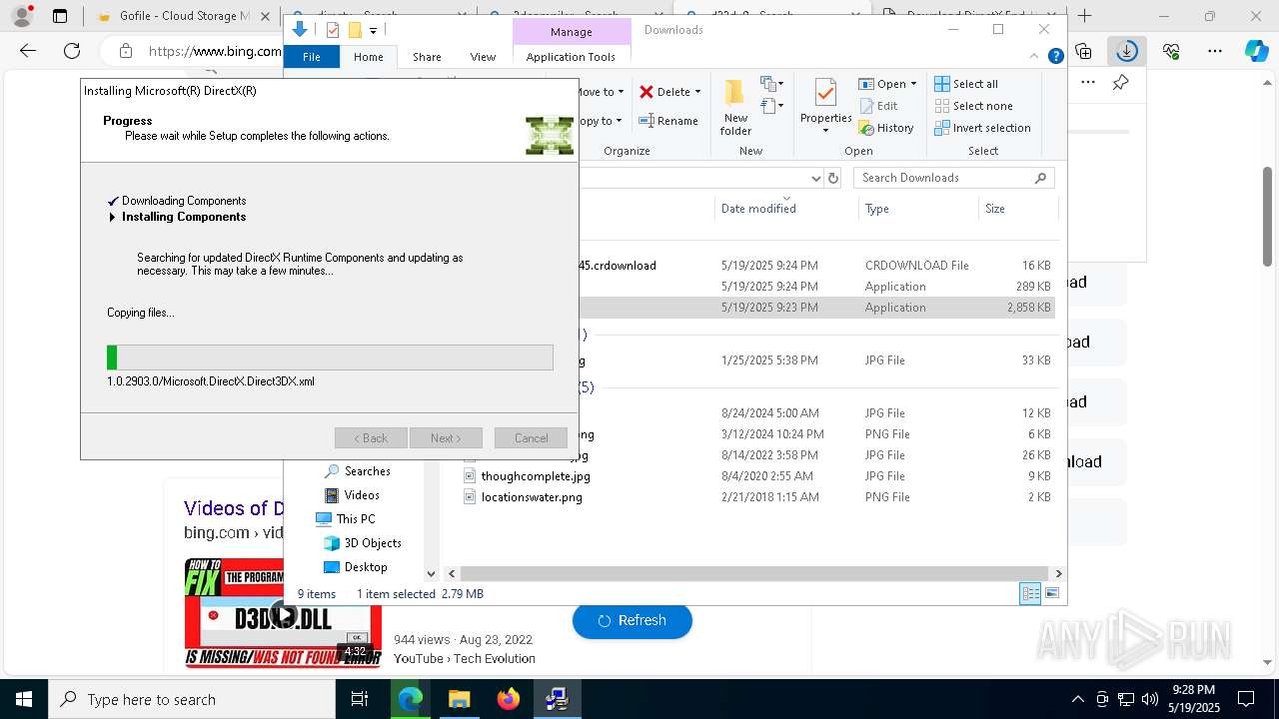This screenshot has width=1279, height=719.
Task: Open Edge browser essentials heart icon
Action: tap(1171, 51)
